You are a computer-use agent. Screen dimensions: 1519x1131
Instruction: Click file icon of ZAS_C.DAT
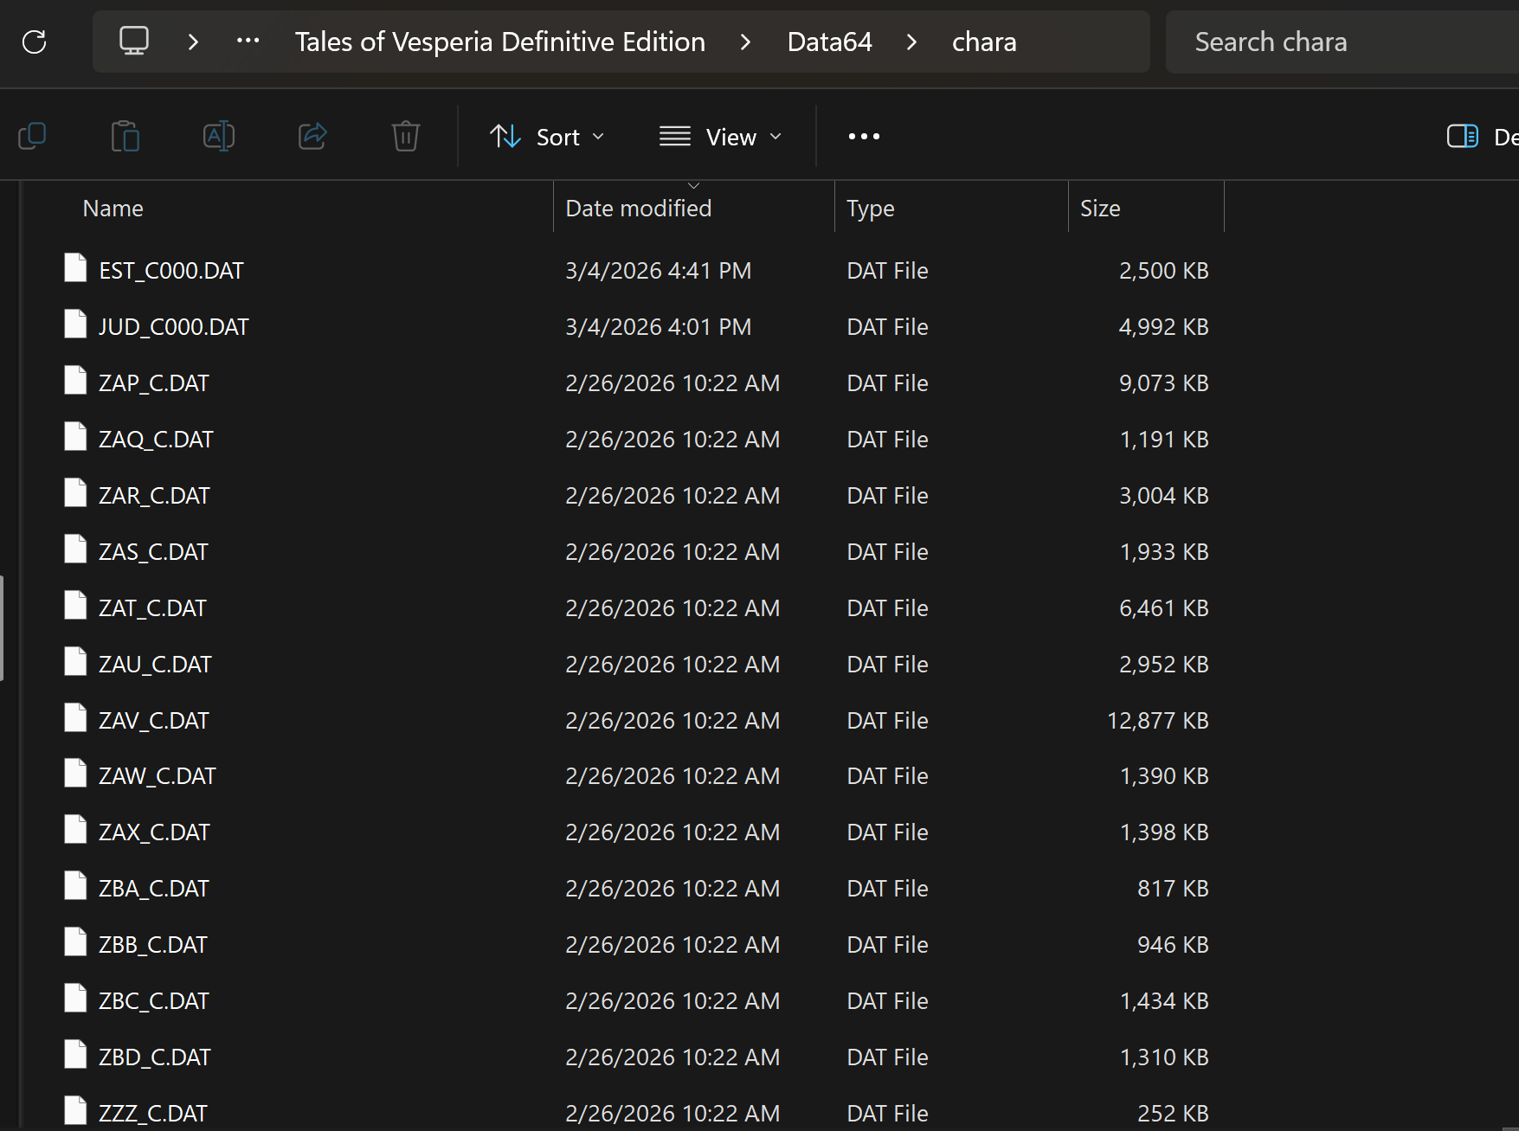pyautogui.click(x=75, y=549)
